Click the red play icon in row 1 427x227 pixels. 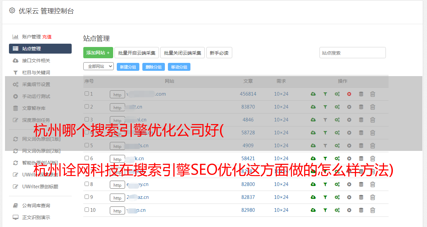coord(349,94)
